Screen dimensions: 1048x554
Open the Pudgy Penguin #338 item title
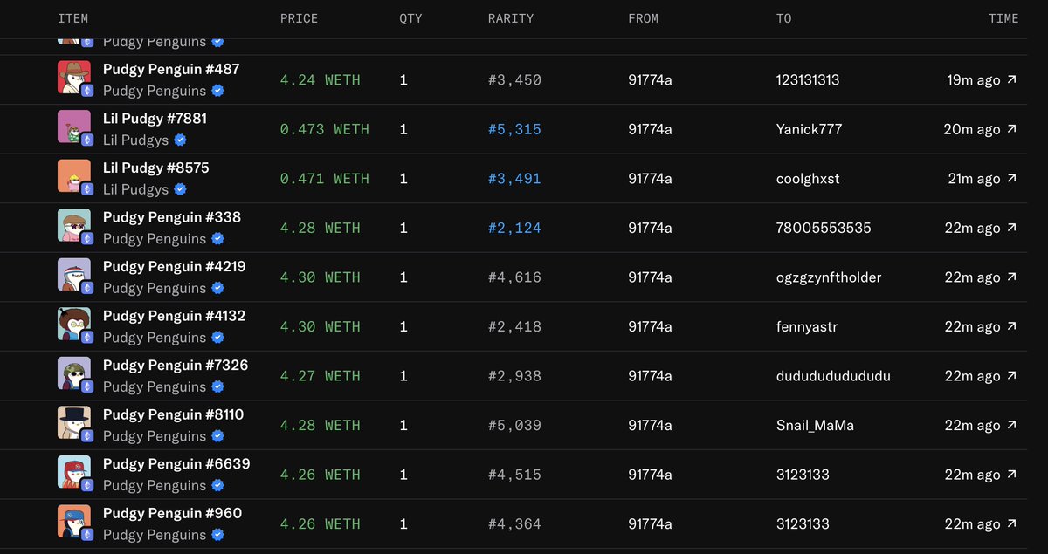click(x=172, y=217)
